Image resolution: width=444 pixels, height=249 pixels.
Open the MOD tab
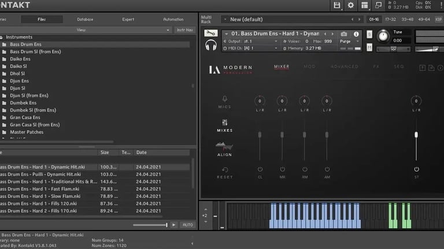(309, 66)
